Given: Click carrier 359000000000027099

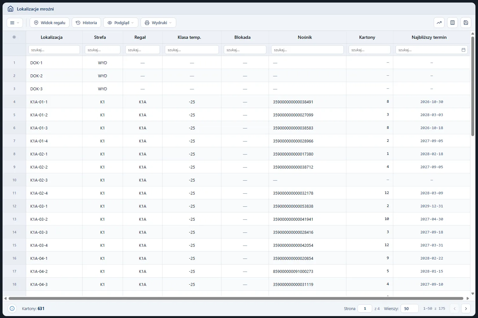Looking at the screenshot, I should coord(293,115).
